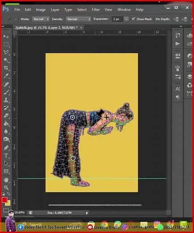Select the Horizontal Type tool

pos(6,155)
